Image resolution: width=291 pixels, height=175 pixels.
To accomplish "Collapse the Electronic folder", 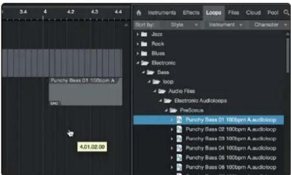I will tap(138, 63).
